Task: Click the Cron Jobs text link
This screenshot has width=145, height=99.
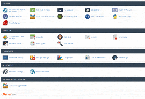Action: 40,37
